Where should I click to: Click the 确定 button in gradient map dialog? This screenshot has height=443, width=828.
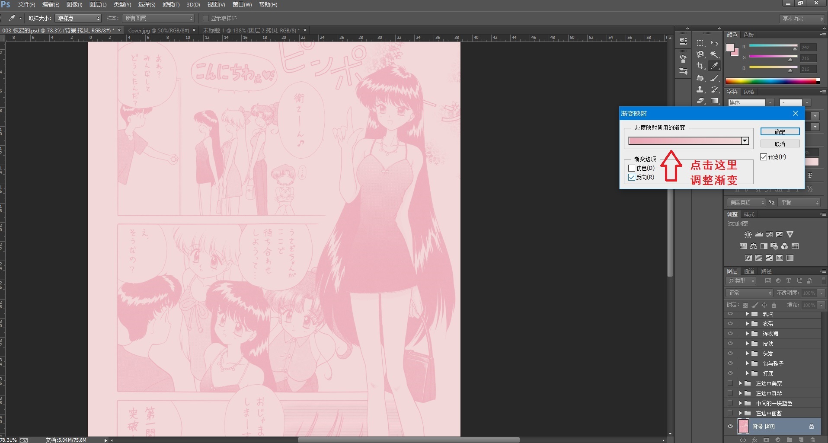[780, 132]
